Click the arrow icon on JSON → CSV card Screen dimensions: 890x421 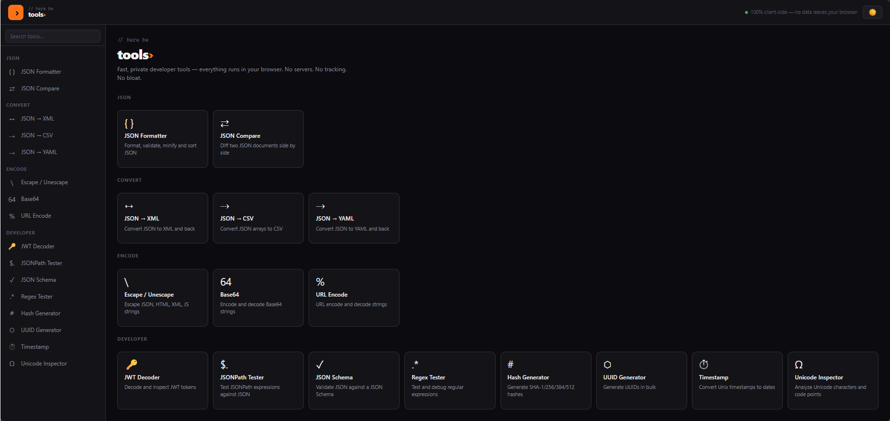click(x=225, y=206)
